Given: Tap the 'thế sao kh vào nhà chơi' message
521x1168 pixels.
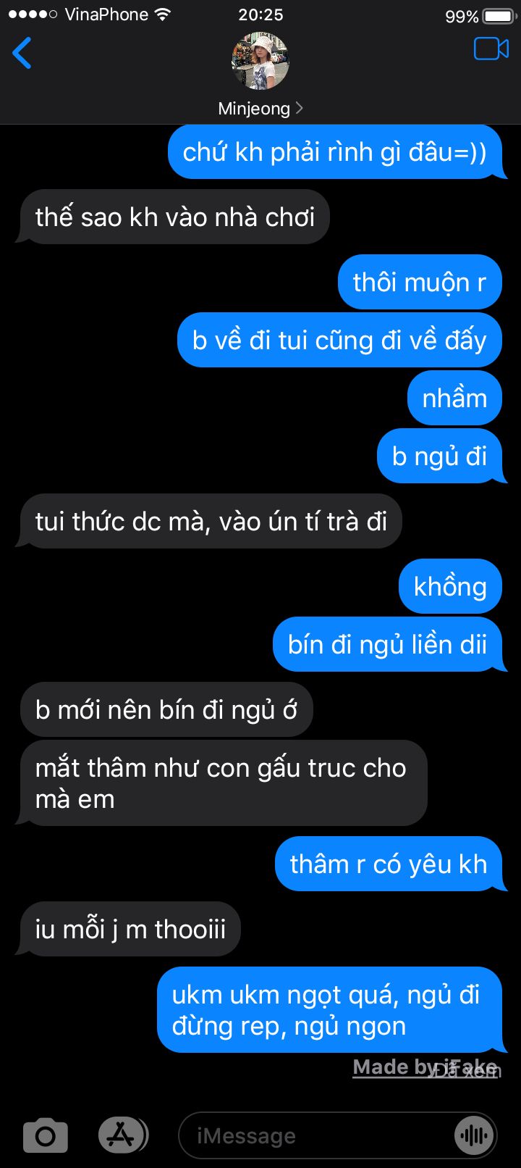Looking at the screenshot, I should click(x=173, y=217).
